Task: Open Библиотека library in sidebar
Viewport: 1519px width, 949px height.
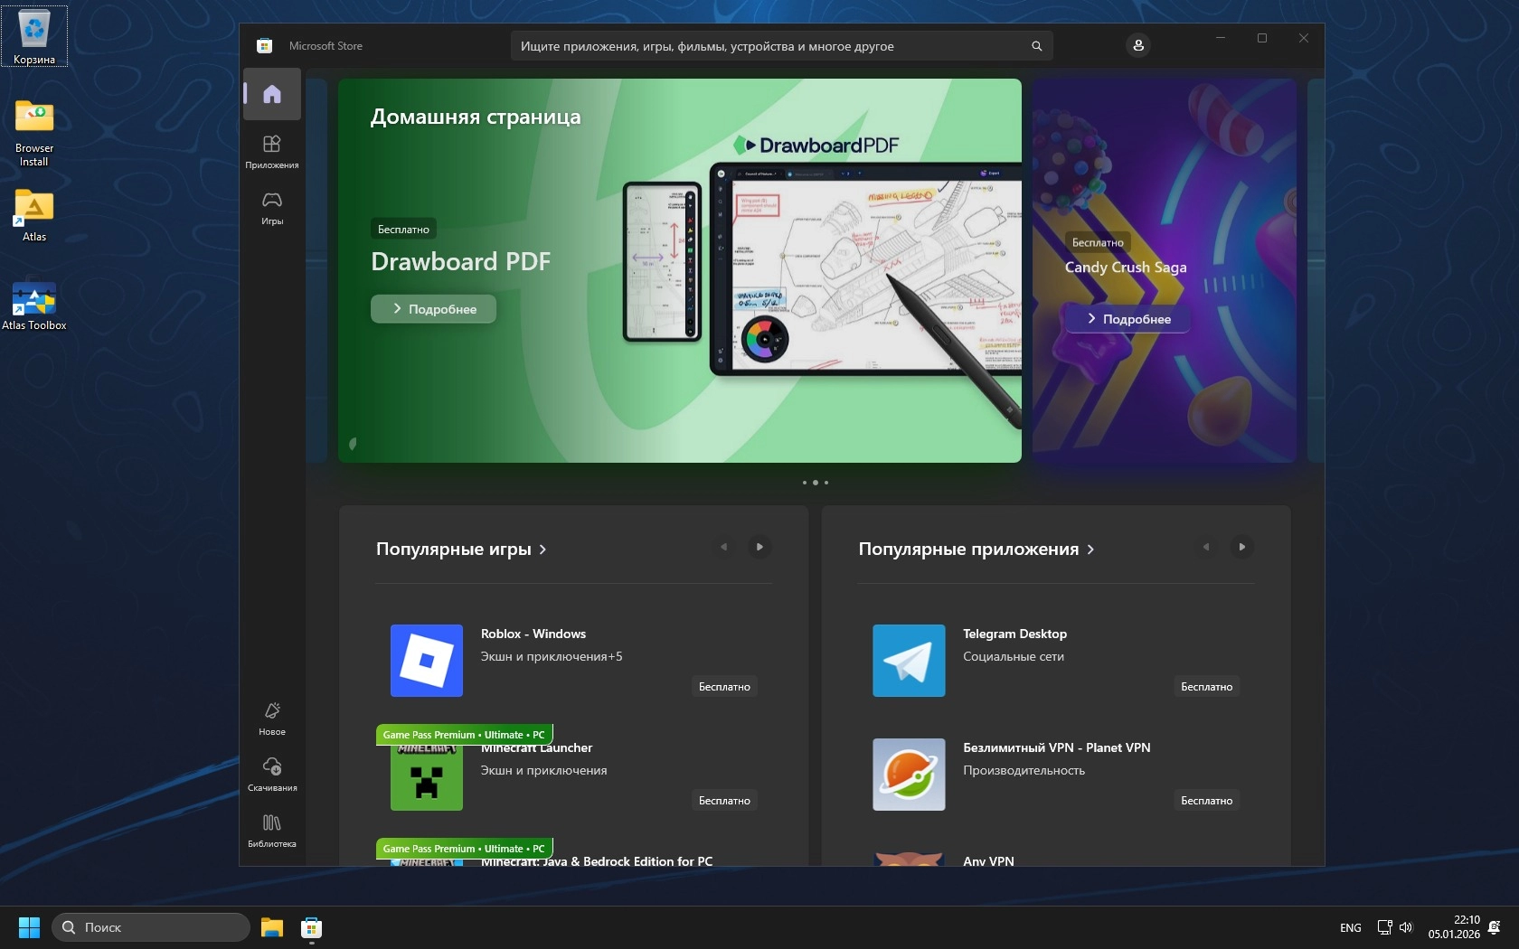Action: [272, 831]
